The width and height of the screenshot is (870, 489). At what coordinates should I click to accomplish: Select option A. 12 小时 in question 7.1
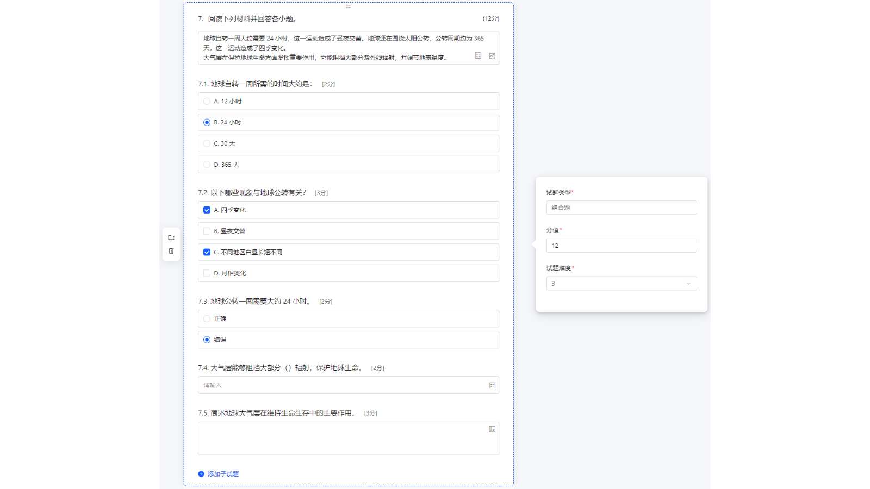pos(207,101)
